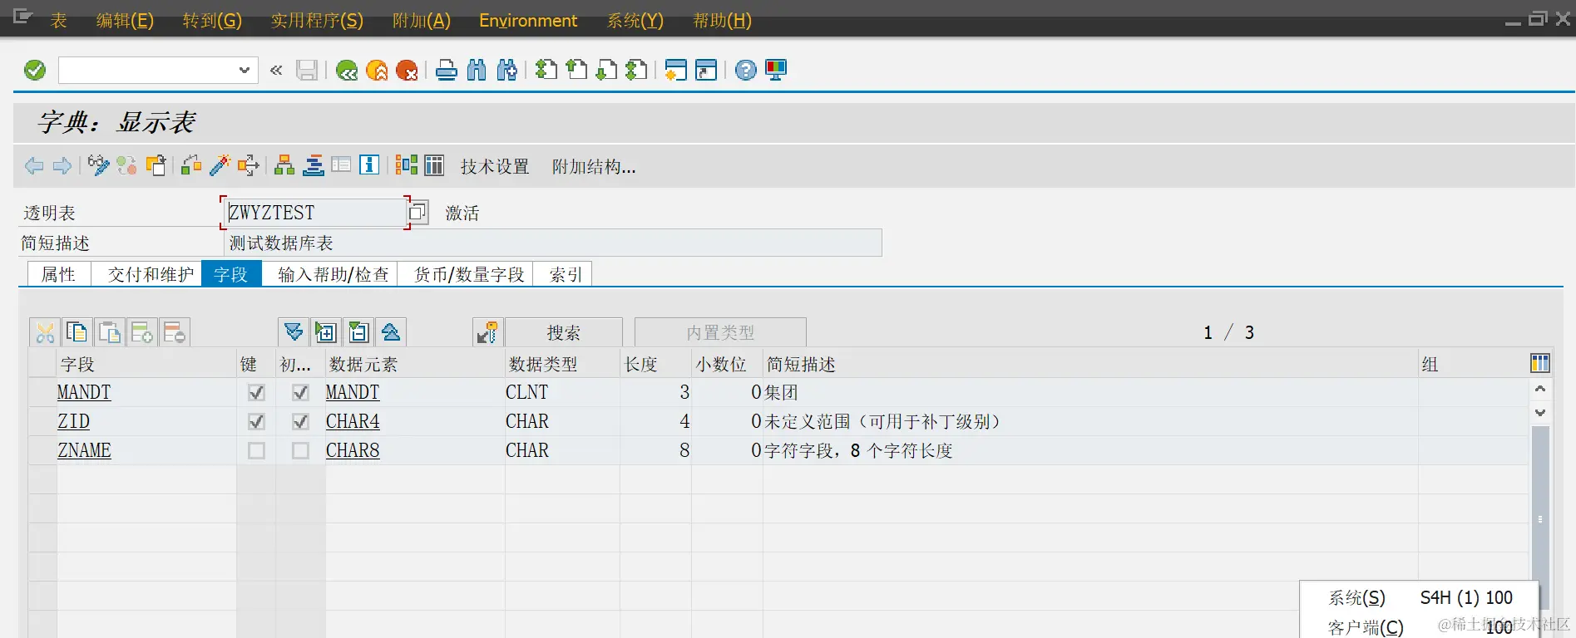This screenshot has height=638, width=1576.
Task: Click the Previous Page icon
Action: [x=576, y=71]
